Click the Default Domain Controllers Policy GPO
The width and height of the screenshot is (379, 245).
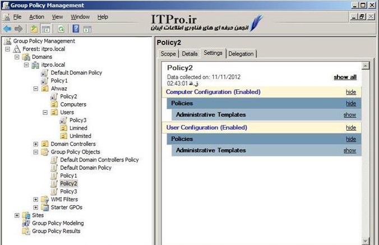(99, 160)
